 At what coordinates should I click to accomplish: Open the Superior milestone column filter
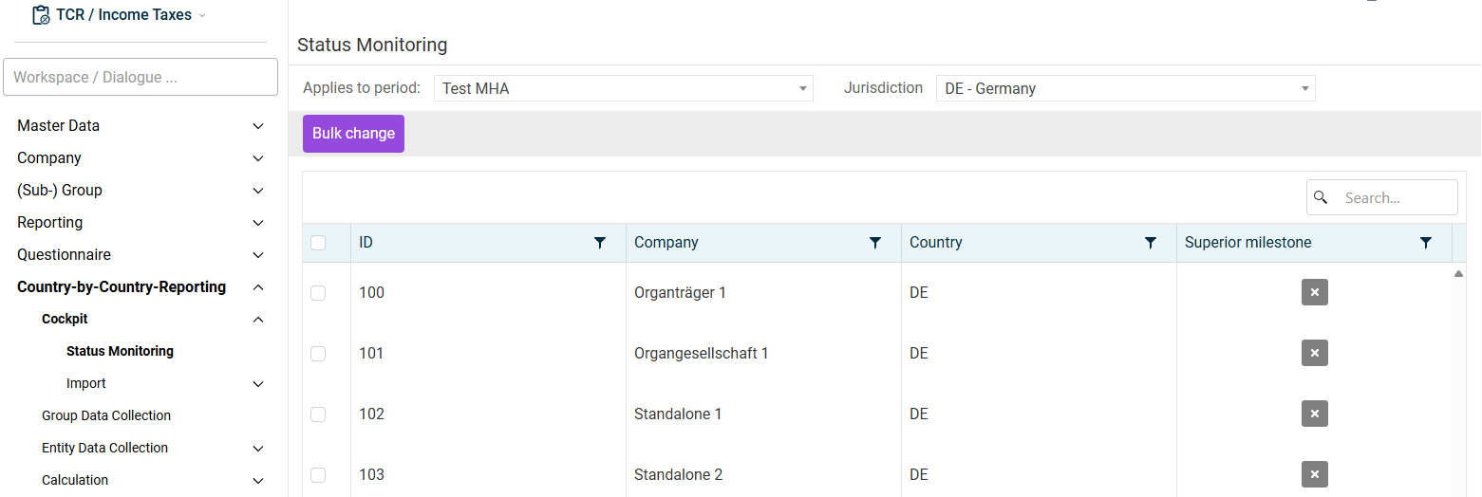coord(1425,243)
